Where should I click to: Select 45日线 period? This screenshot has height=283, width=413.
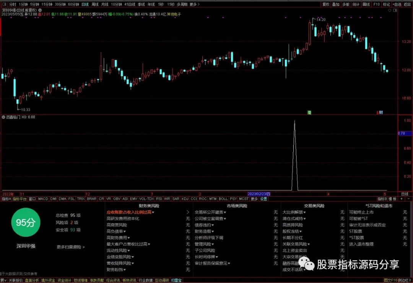coord(130,5)
